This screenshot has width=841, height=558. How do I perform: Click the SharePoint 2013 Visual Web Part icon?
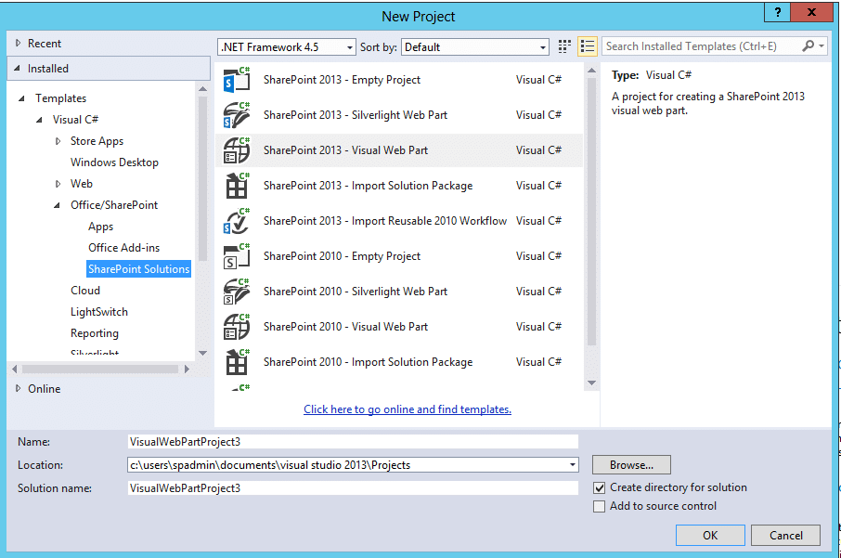pos(237,150)
